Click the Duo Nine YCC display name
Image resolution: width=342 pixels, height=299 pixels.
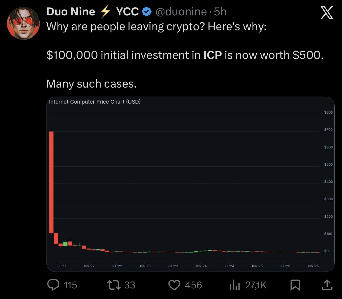(92, 12)
